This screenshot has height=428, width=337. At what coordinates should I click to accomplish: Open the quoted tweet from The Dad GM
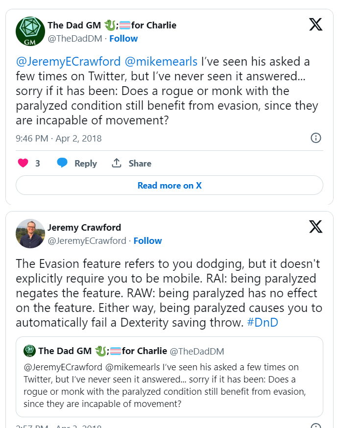169,380
